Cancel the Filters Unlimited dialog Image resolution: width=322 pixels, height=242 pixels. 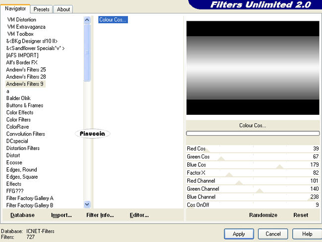click(273, 234)
